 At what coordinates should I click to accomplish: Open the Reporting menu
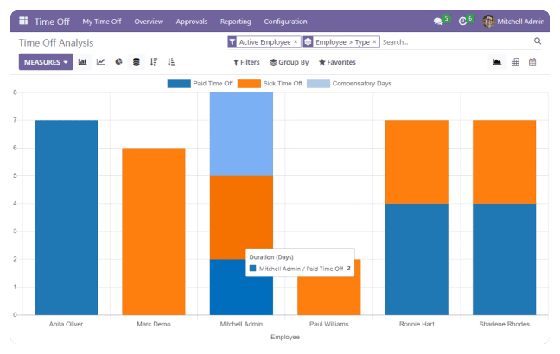[x=235, y=21]
